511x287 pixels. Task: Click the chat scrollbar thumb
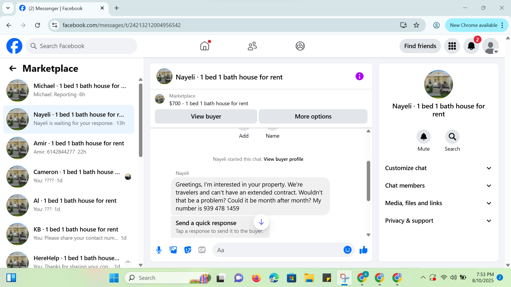pyautogui.click(x=368, y=181)
